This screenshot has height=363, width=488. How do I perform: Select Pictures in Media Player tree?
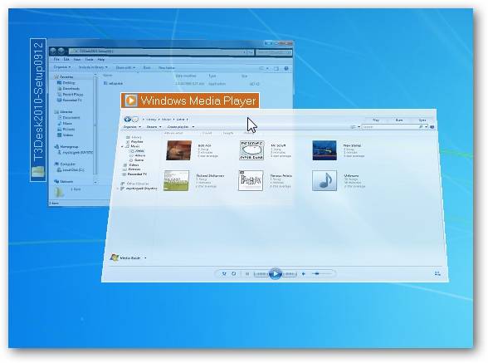132,169
